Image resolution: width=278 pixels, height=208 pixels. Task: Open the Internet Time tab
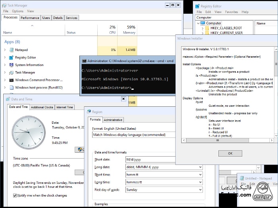64,107
